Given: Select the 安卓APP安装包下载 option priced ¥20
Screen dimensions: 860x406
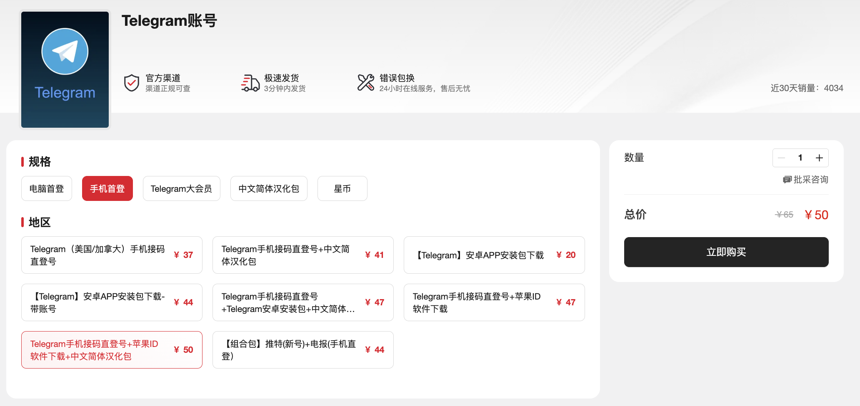Looking at the screenshot, I should (x=494, y=255).
